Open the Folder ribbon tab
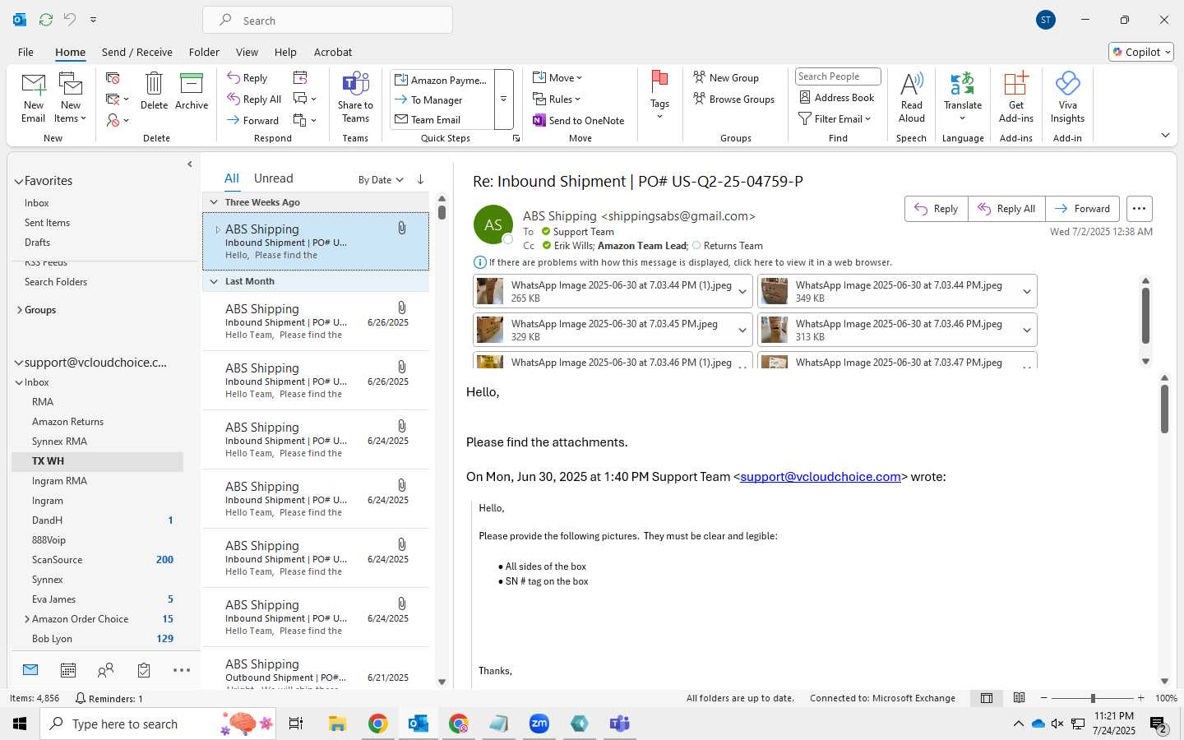 coord(204,52)
